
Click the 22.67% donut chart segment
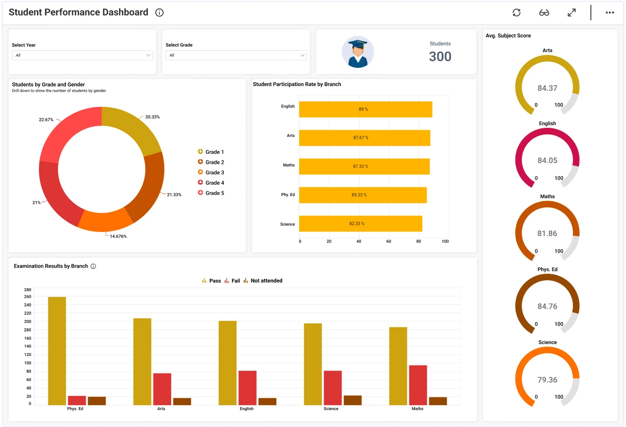click(x=66, y=135)
